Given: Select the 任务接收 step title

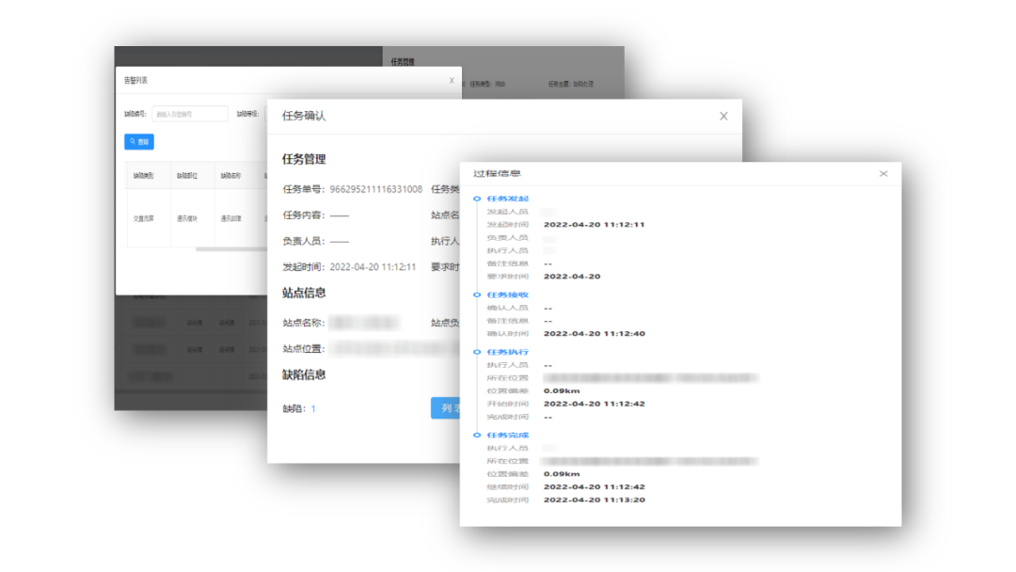Looking at the screenshot, I should [x=507, y=294].
